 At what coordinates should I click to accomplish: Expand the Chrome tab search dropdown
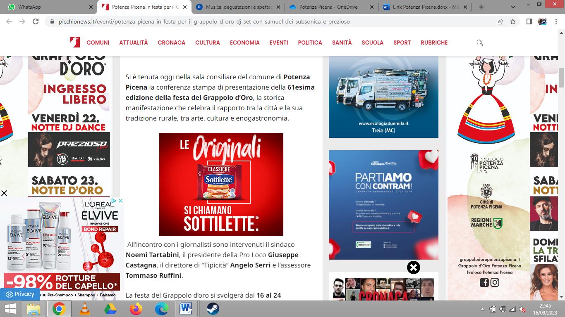(513, 7)
